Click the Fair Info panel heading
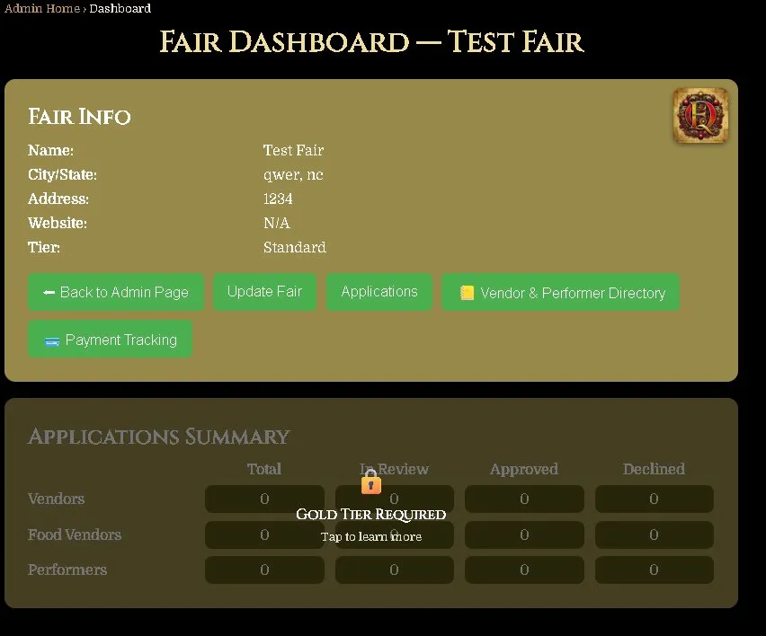 (x=79, y=117)
